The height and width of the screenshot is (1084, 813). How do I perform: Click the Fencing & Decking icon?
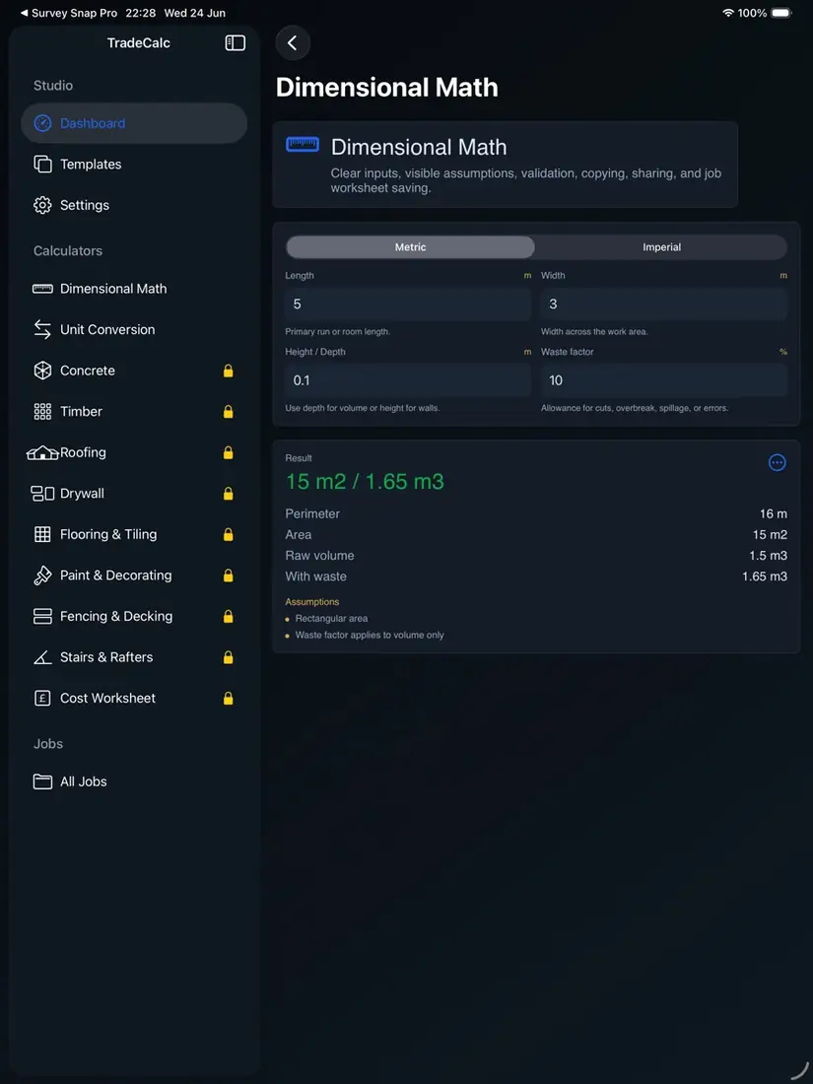[42, 616]
